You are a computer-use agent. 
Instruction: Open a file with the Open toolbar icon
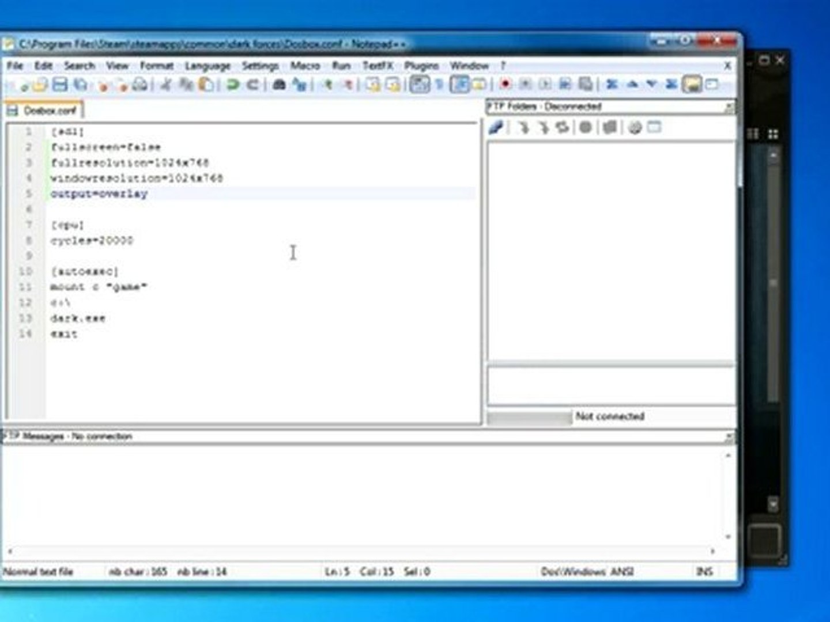point(40,85)
